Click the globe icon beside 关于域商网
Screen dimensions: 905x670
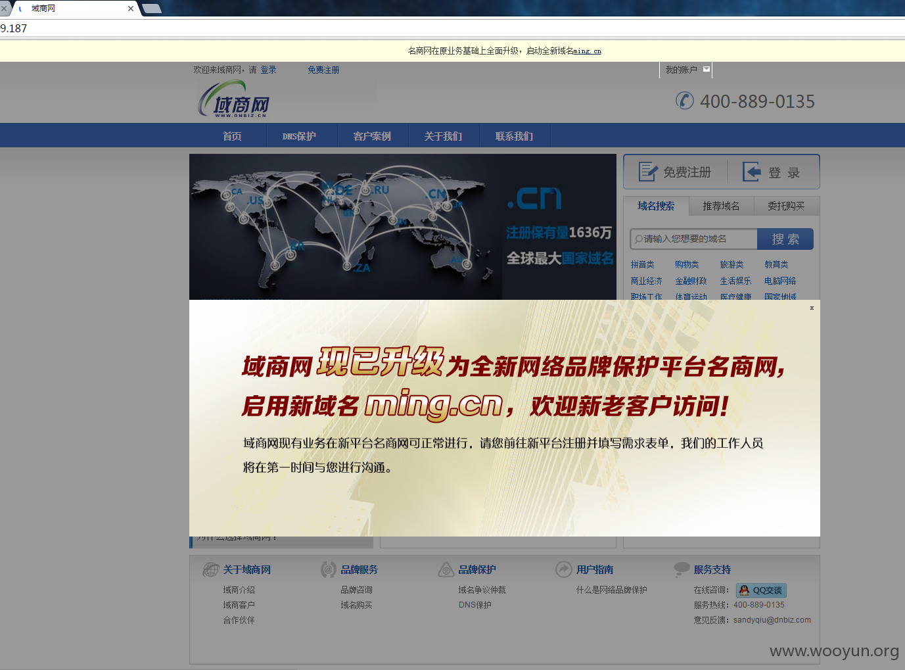tap(210, 569)
